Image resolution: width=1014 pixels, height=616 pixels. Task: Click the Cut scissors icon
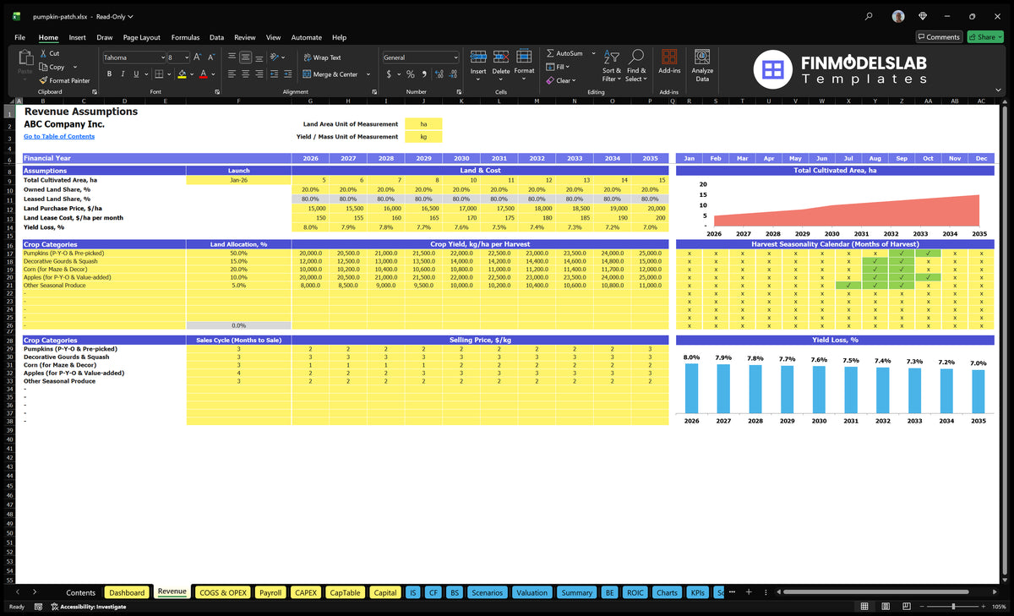point(43,53)
